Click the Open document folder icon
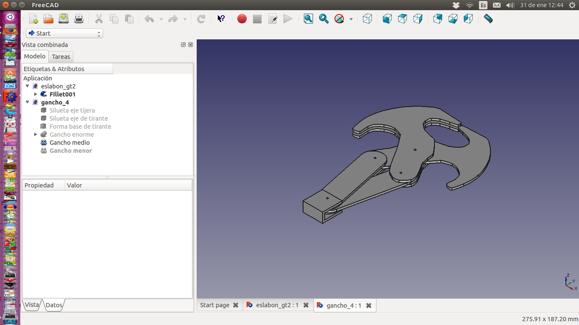This screenshot has width=579, height=325. (48, 19)
